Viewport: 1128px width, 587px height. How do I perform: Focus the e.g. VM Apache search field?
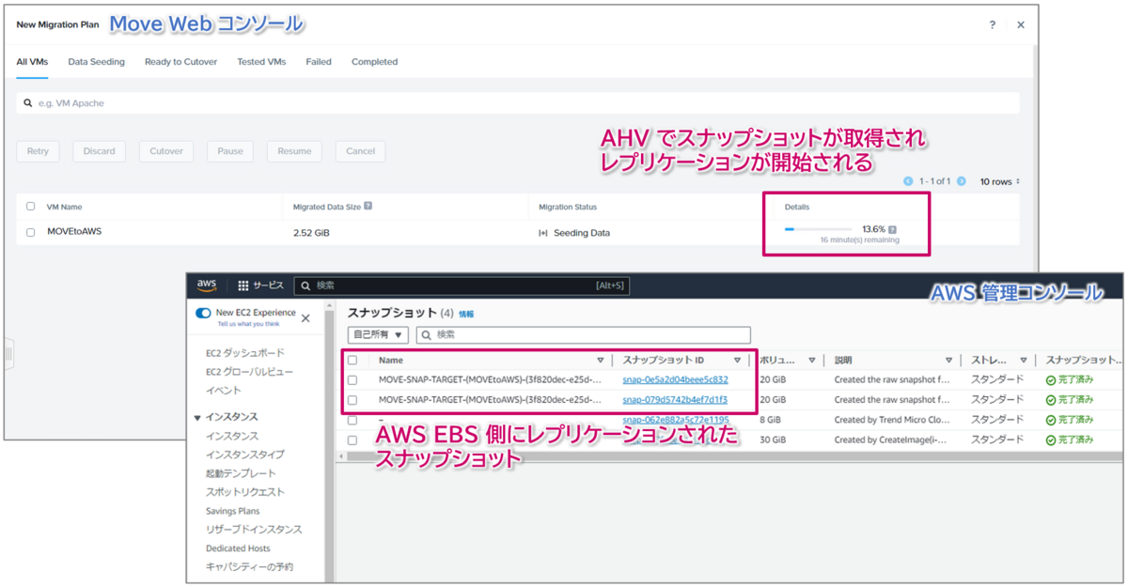(518, 103)
